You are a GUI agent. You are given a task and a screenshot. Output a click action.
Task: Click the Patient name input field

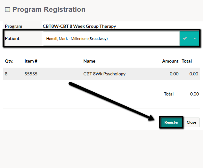pos(111,38)
